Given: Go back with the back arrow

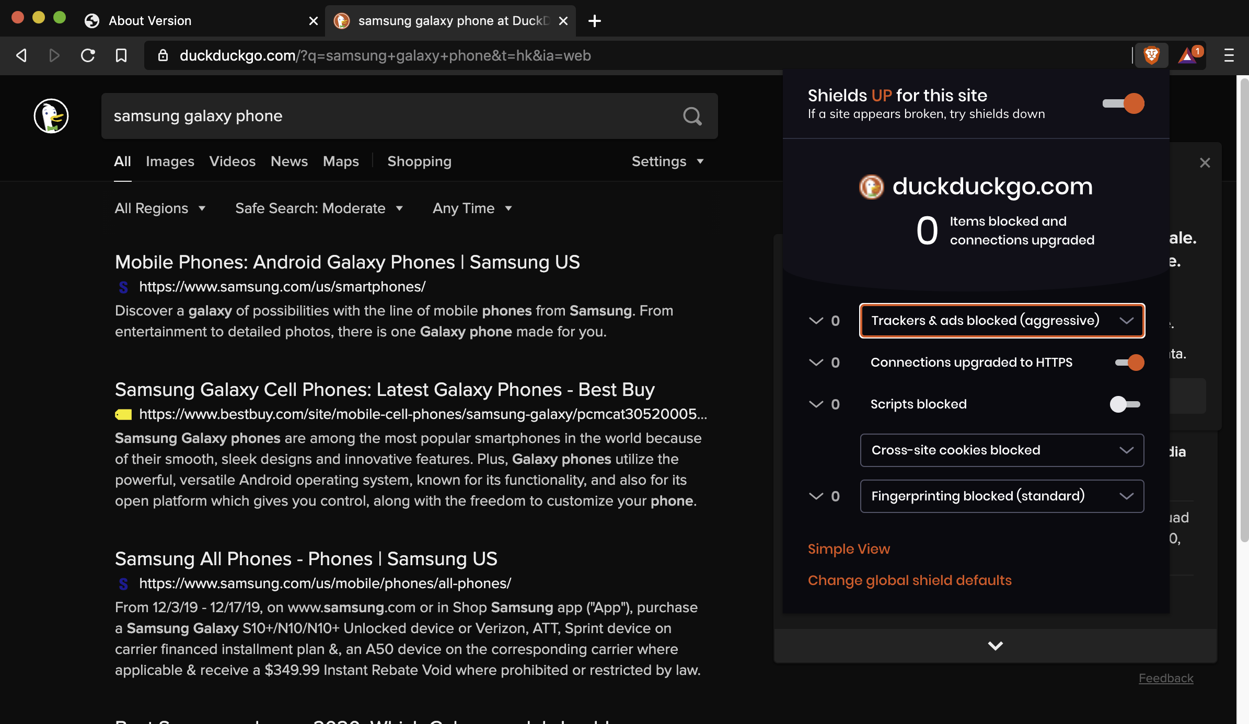Looking at the screenshot, I should (x=22, y=55).
